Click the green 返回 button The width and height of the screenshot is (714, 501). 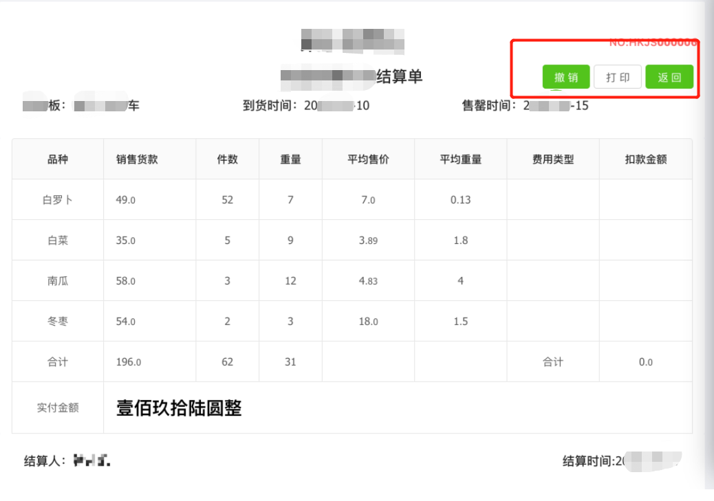pyautogui.click(x=669, y=77)
